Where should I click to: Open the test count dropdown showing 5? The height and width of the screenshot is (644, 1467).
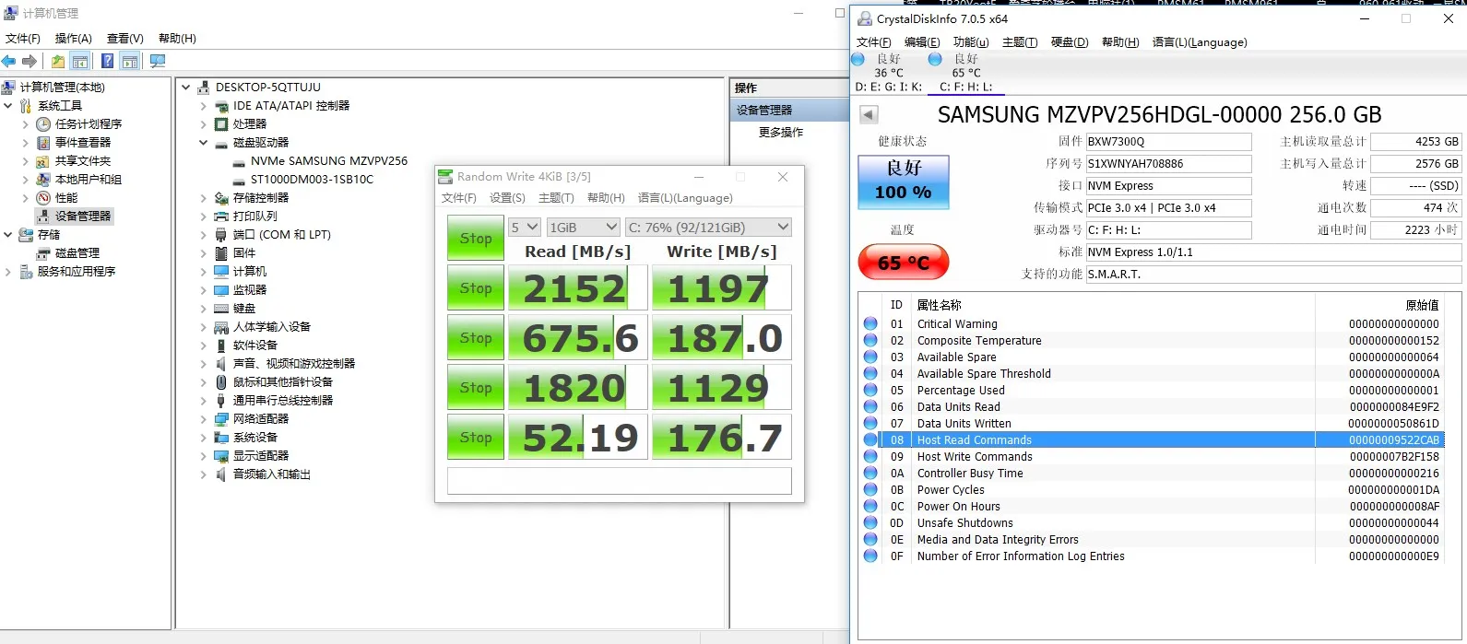coord(525,227)
